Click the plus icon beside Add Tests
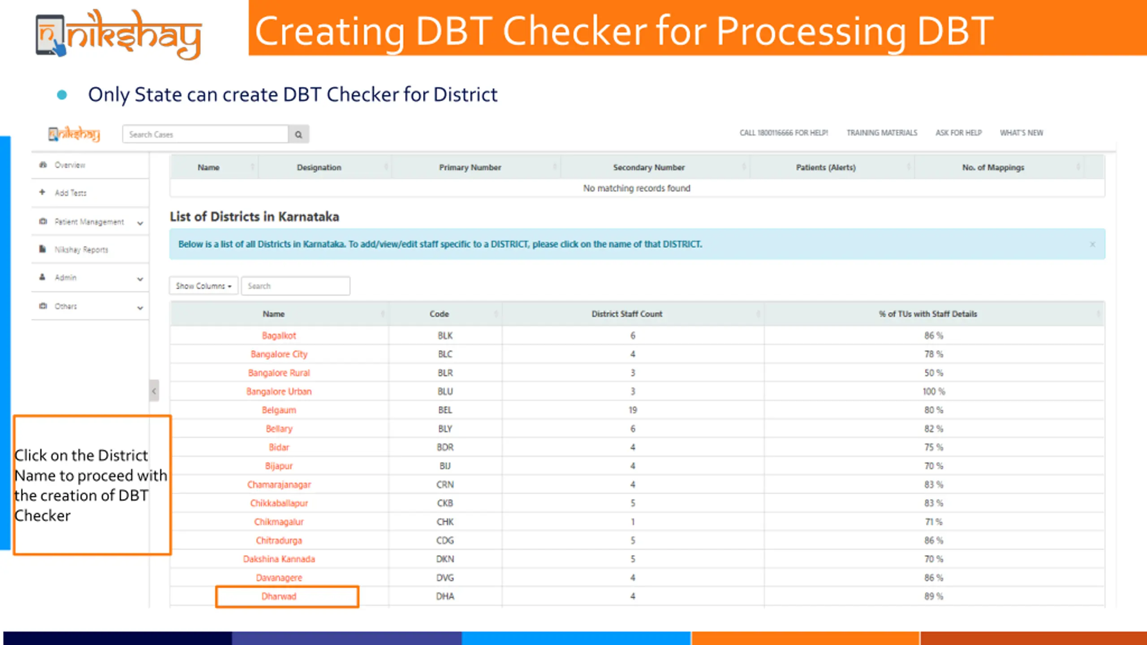This screenshot has width=1147, height=645. pos(42,192)
